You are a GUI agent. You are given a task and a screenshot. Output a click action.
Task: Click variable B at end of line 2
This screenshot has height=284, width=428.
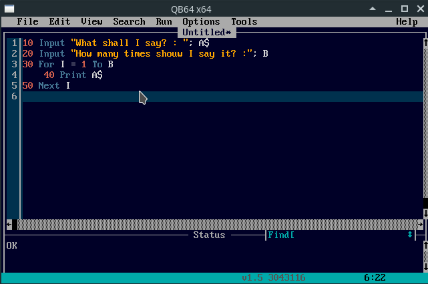265,53
